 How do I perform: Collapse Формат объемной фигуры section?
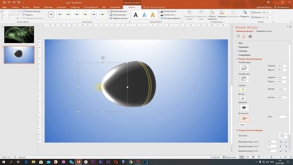click(x=250, y=59)
